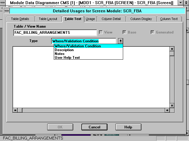Open the main window control menu icon
Image resolution: width=189 pixels, height=141 pixels.
(x=3, y=3)
